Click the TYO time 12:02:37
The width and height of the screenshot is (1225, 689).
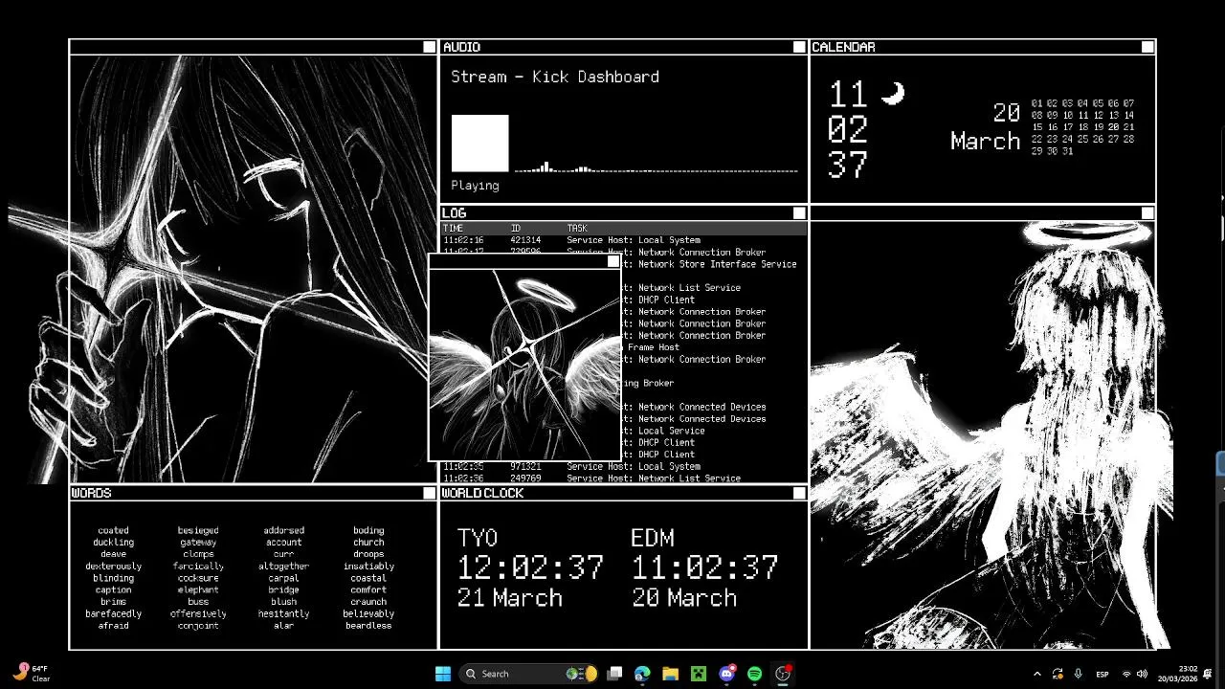coord(530,567)
